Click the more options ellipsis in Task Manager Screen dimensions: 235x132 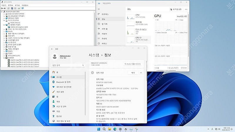[186, 9]
